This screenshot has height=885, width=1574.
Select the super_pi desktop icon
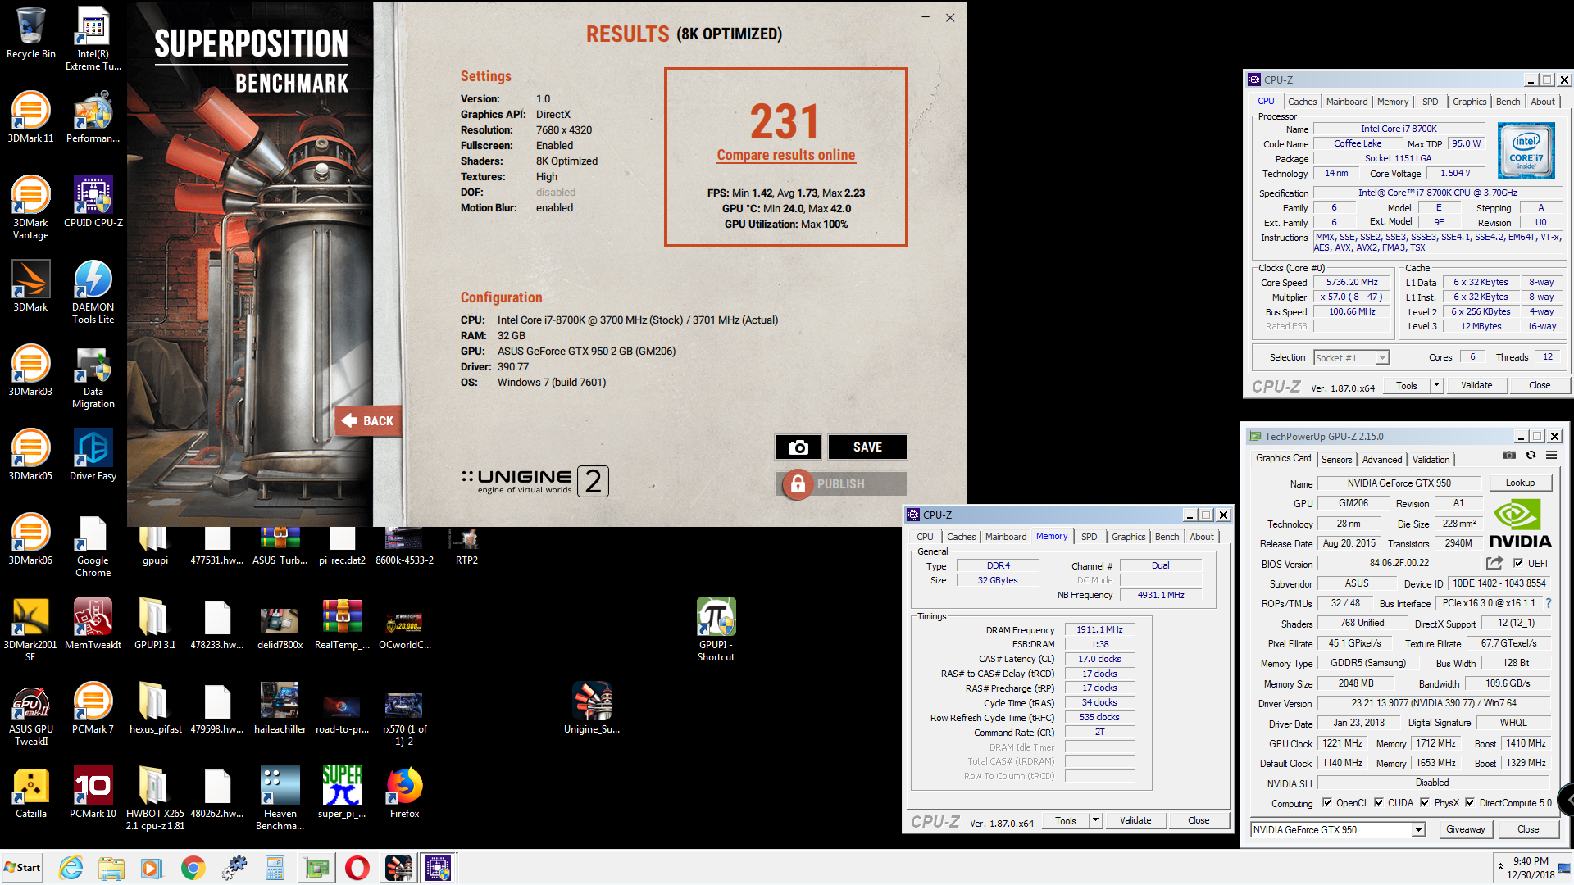342,792
